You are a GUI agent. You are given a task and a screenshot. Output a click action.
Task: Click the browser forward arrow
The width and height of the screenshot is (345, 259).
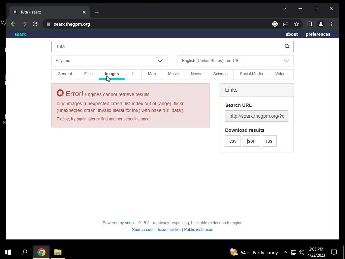point(24,24)
